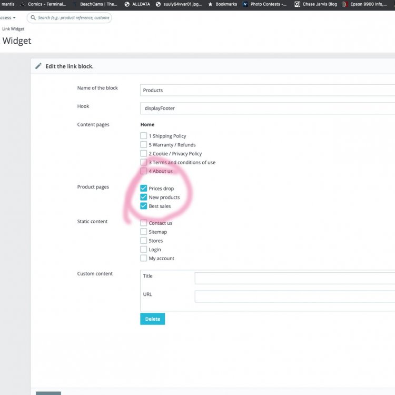
Task: Click the Product pages label
Action: coord(93,187)
